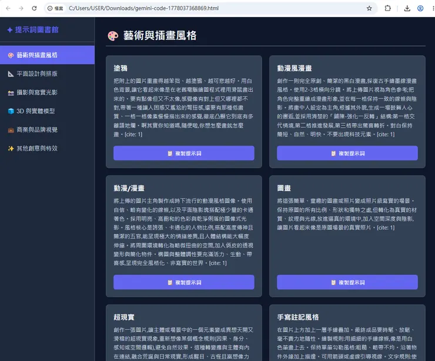Click the briefcase icon beside 商業與品牌視覺
The width and height of the screenshot is (435, 361).
coord(11,130)
